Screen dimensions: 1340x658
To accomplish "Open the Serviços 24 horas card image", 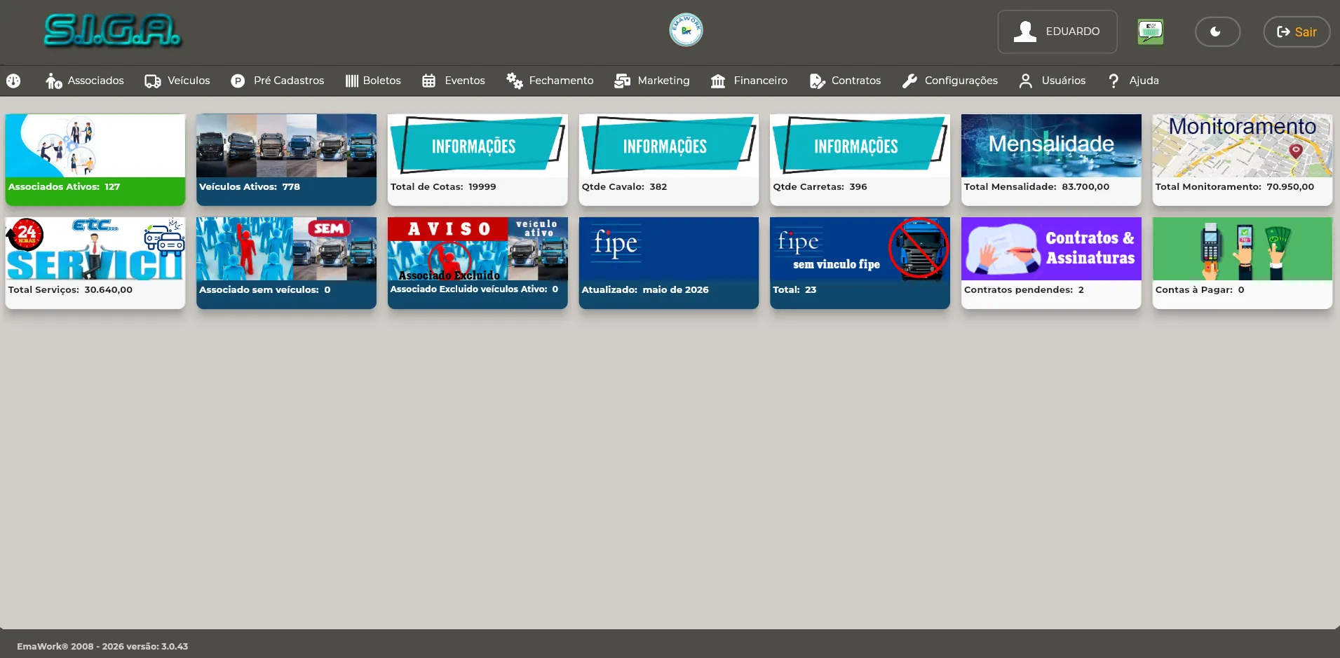I will (x=95, y=249).
